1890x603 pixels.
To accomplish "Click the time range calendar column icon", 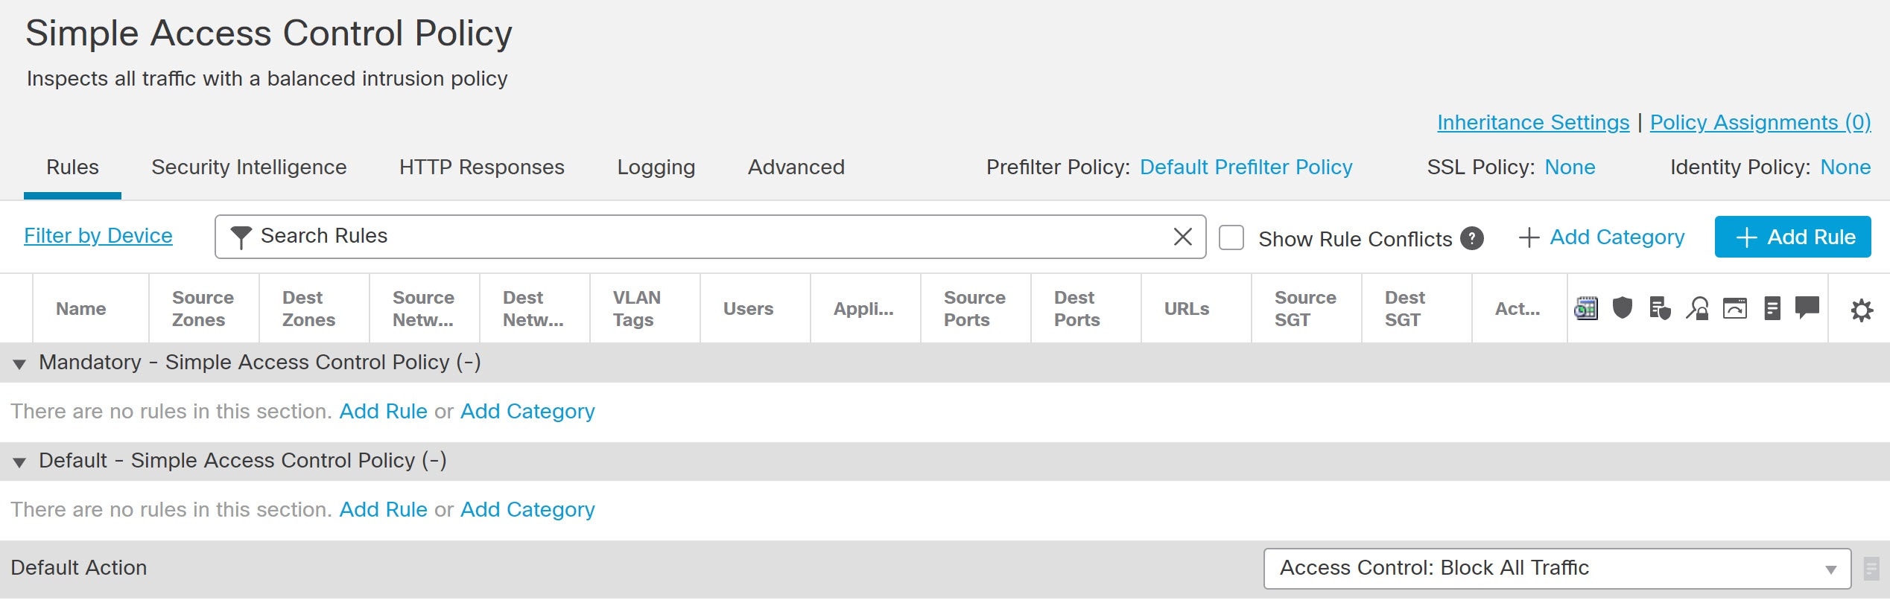I will point(1585,308).
